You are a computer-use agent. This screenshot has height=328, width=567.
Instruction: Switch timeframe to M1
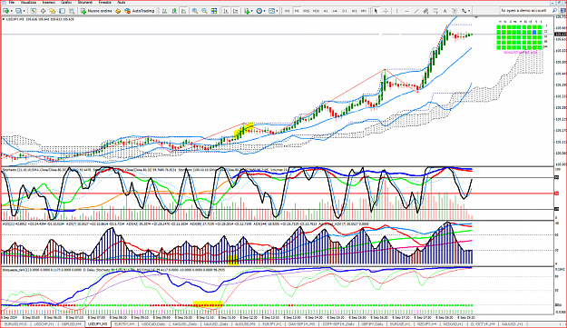coord(287,11)
